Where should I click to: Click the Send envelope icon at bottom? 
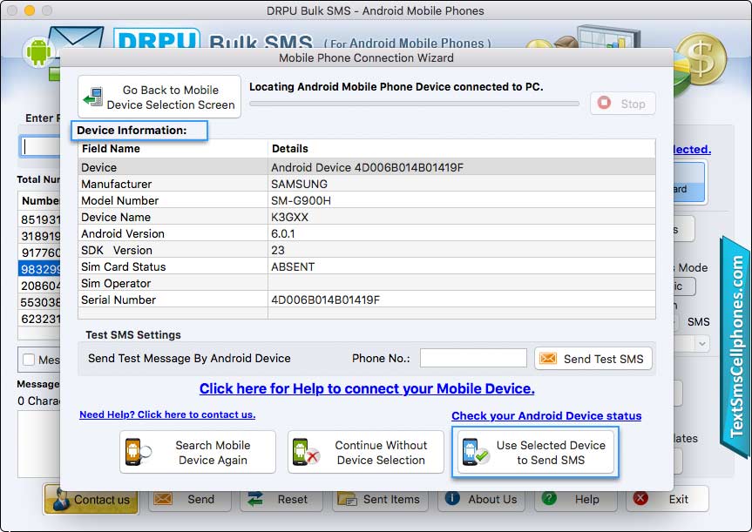coord(163,499)
